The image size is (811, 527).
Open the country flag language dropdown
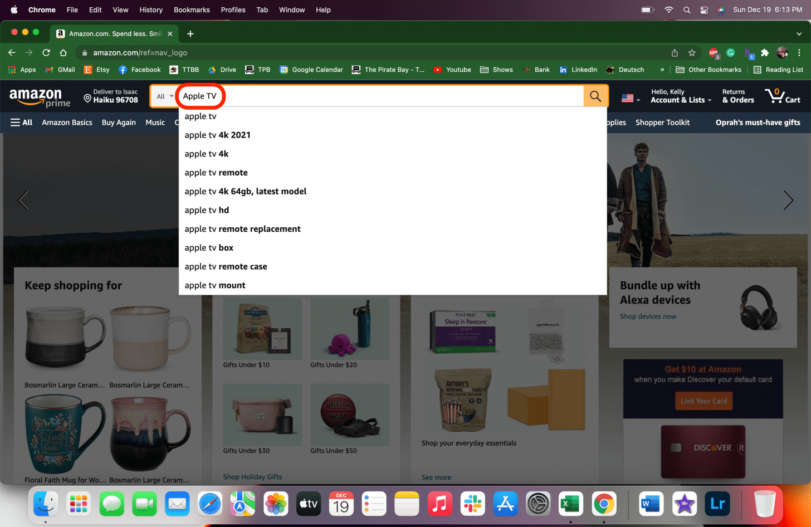(x=631, y=98)
